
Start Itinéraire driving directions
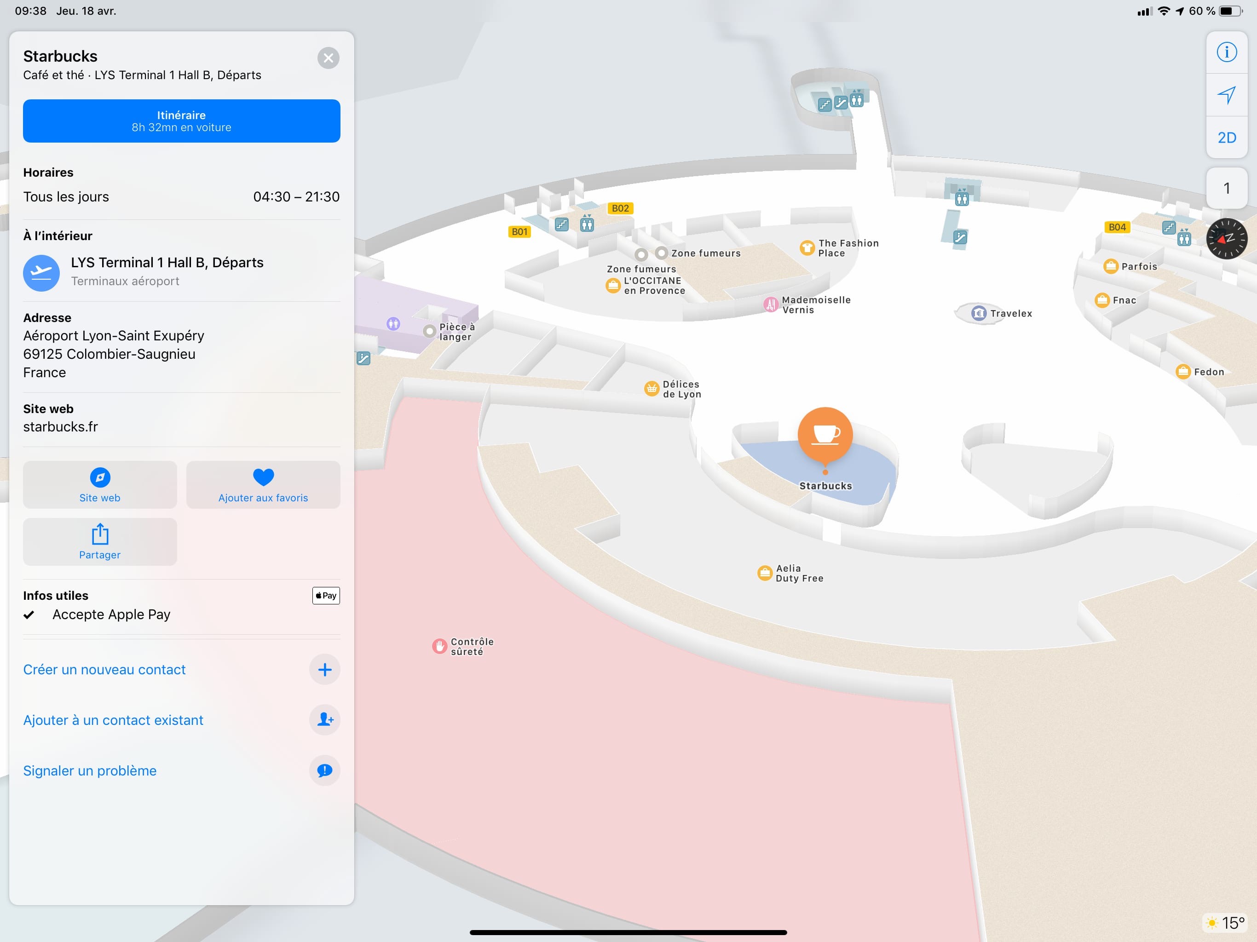point(181,121)
